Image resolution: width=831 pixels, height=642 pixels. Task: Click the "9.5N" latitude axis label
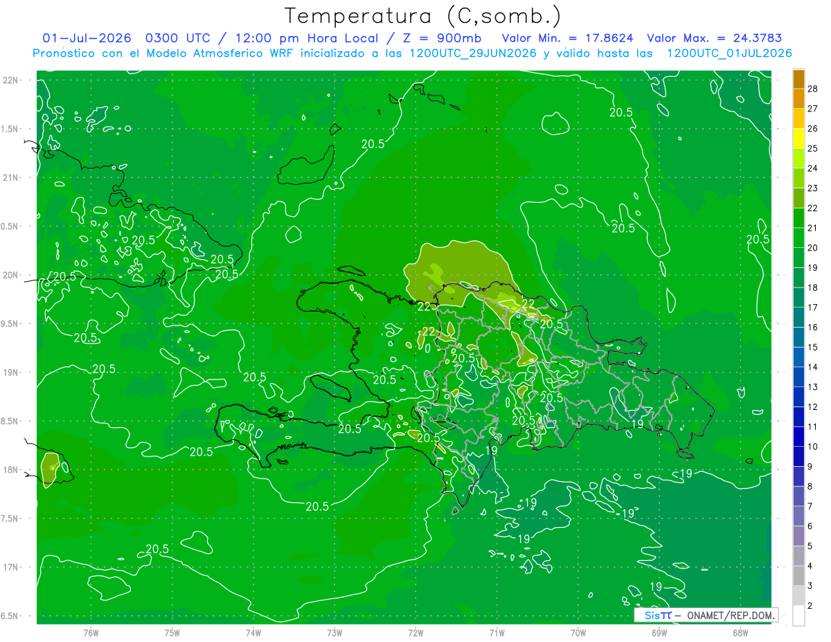pos(10,323)
